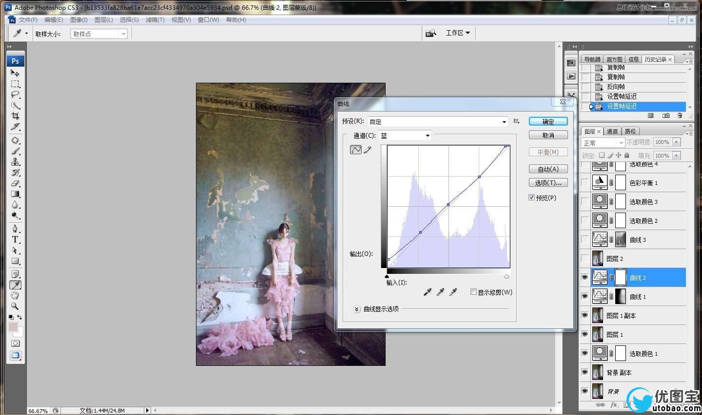Click the Auto (自动) button
702x415 pixels.
[x=548, y=169]
